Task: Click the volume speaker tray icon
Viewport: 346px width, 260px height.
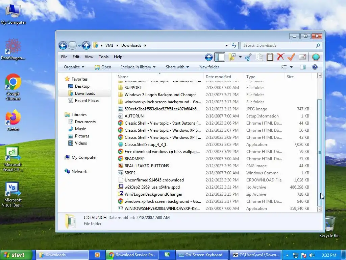Action: click(312, 255)
